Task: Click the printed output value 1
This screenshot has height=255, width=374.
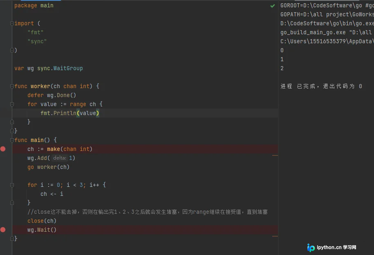Action: coord(282,59)
